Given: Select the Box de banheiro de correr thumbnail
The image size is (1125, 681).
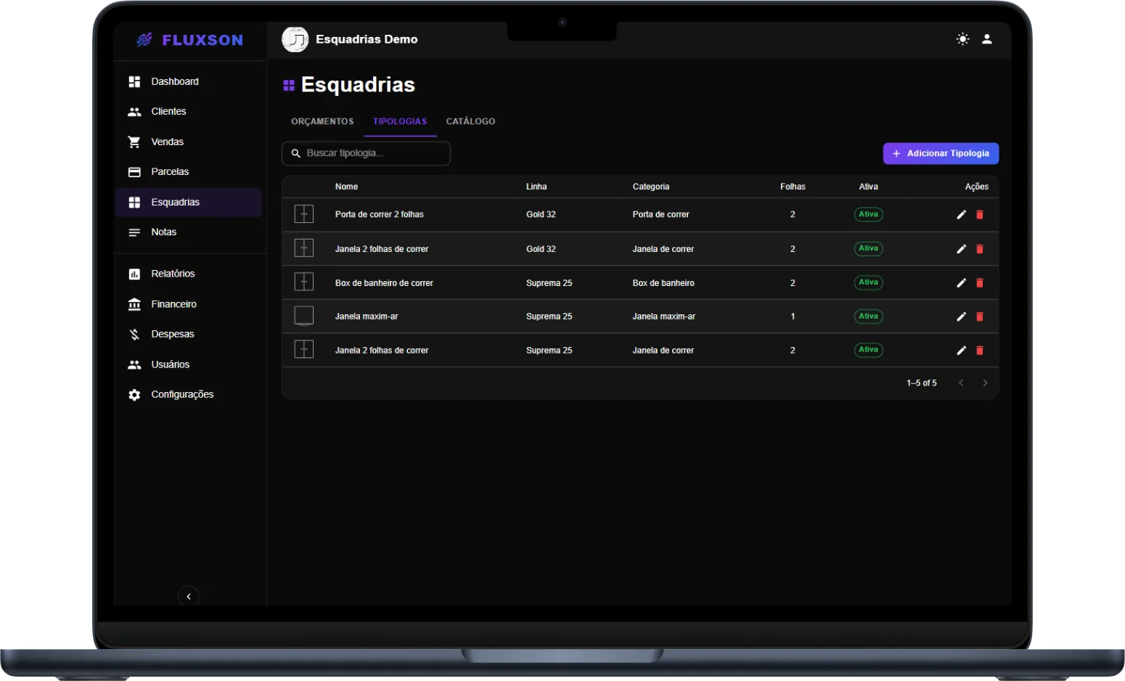Looking at the screenshot, I should [303, 282].
